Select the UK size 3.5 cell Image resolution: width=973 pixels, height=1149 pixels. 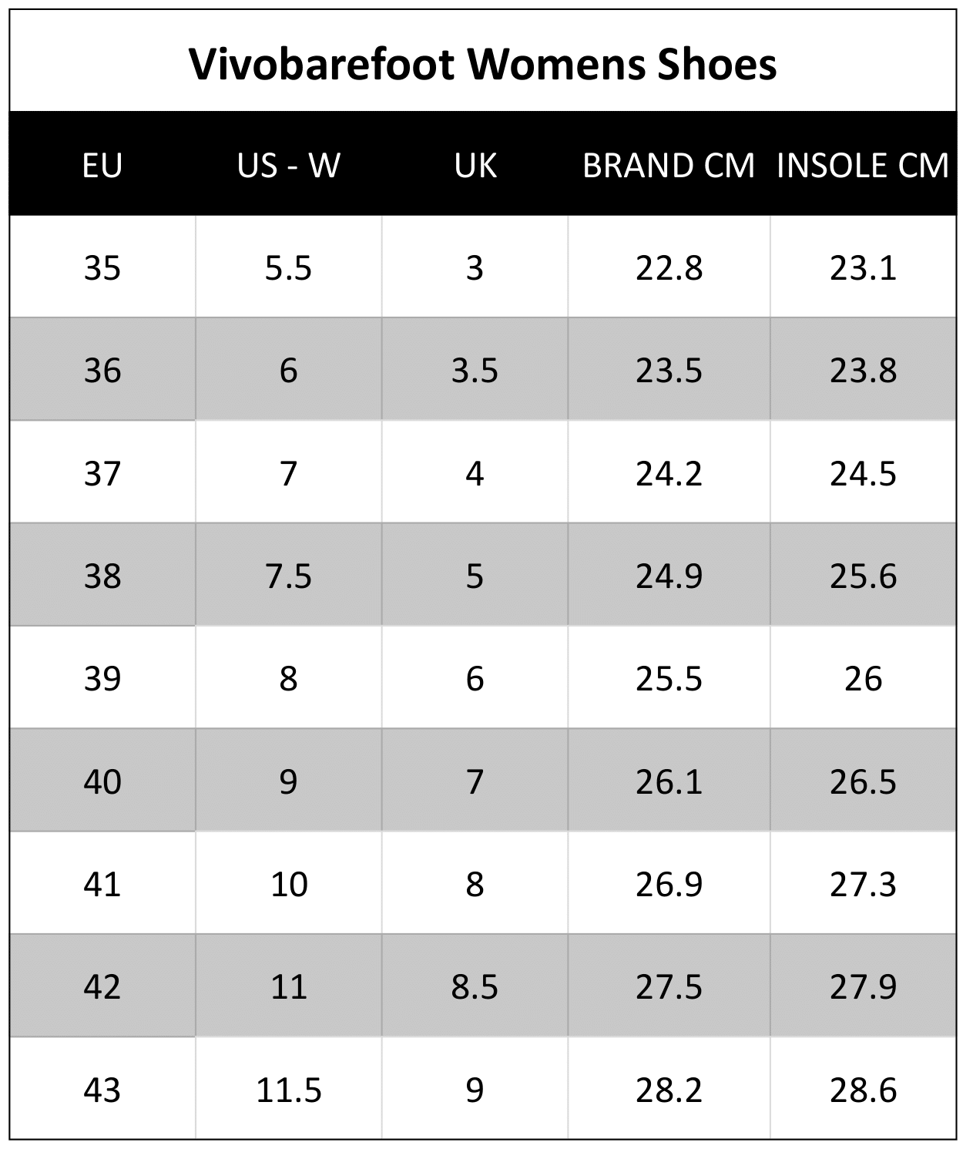(x=475, y=369)
